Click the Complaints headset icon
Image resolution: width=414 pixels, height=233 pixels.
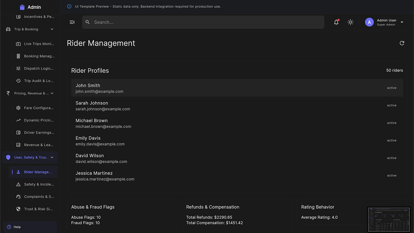(18, 196)
